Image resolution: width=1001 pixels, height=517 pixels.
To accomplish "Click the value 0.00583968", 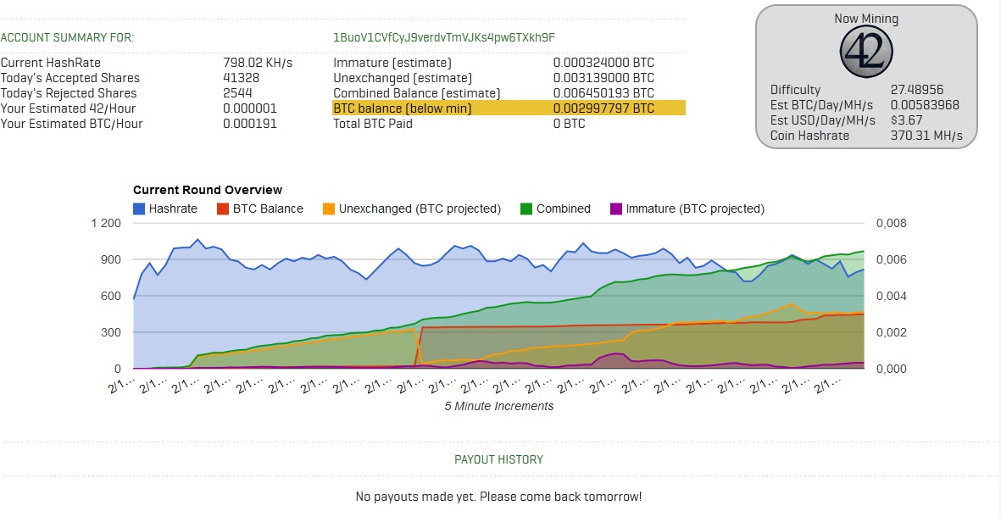I will tap(925, 105).
